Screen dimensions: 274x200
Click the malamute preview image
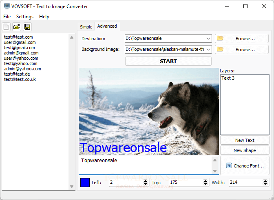click(x=149, y=111)
